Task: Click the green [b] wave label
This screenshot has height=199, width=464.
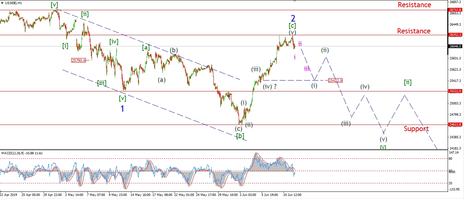Action: (240, 136)
